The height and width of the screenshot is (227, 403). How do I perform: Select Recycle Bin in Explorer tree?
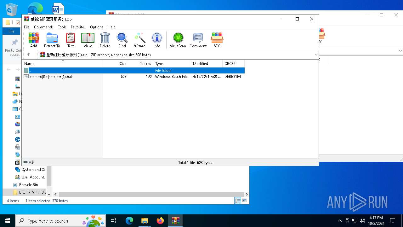29,185
